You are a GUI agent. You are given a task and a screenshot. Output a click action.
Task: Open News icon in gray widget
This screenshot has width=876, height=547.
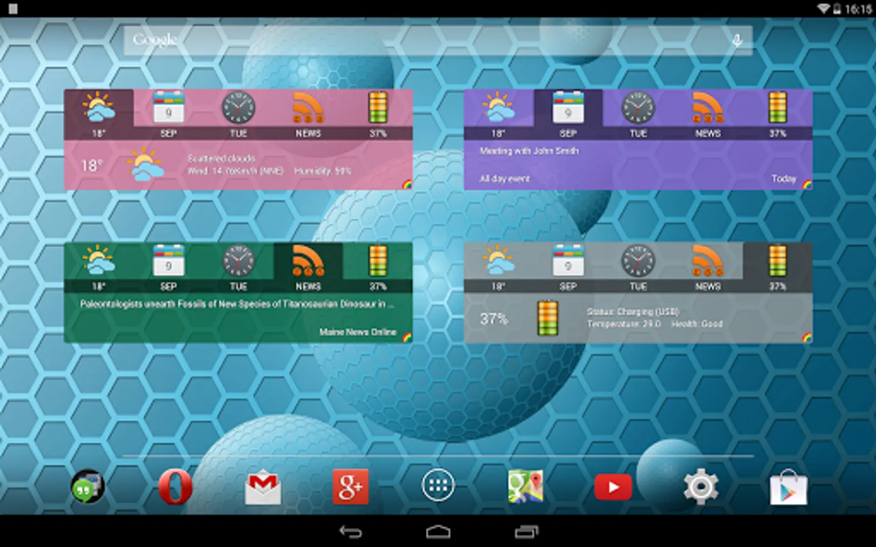708,261
